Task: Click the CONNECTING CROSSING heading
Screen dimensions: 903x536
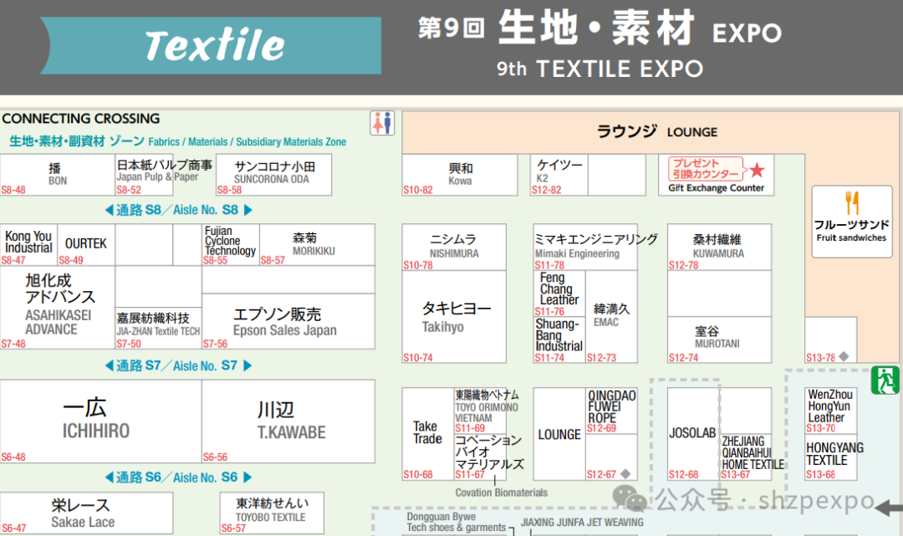Action: (80, 119)
